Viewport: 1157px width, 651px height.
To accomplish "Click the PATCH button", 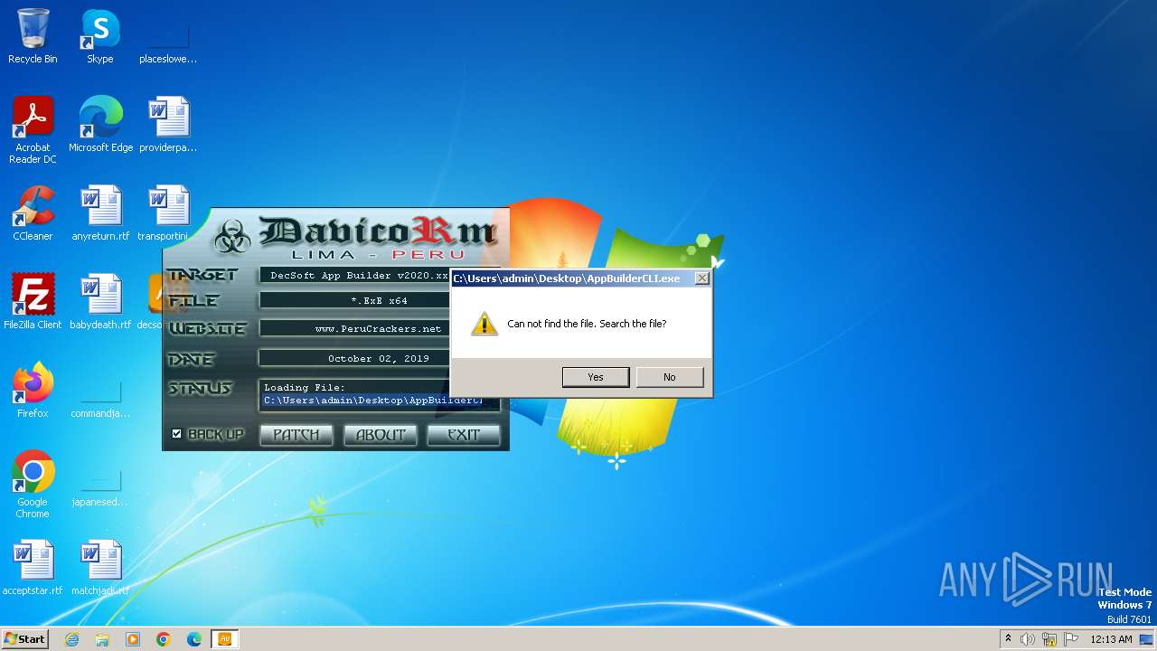I will (x=296, y=435).
